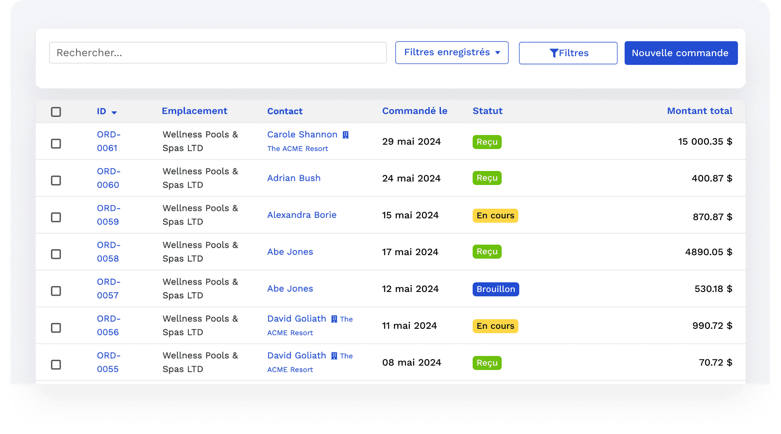Select the checkbox for order ORD-0057
Image resolution: width=781 pixels, height=434 pixels.
[56, 291]
